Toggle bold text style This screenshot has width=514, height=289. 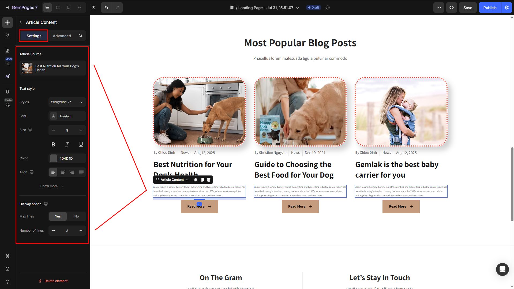53,144
